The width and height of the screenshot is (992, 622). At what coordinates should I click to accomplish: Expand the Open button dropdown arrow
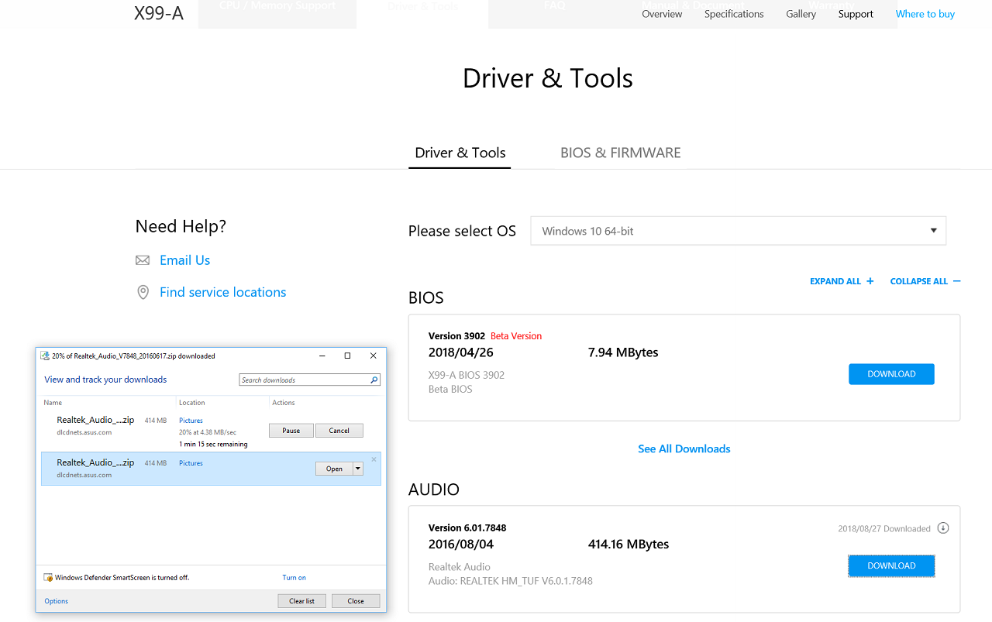click(x=358, y=469)
